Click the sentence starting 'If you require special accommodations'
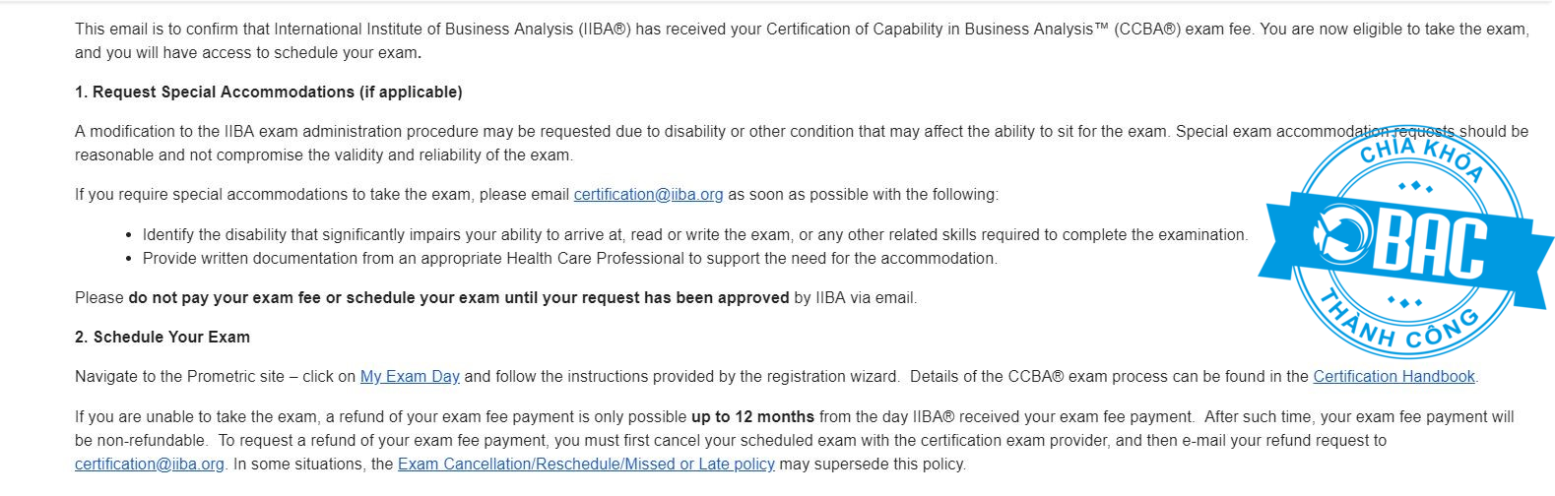This screenshot has height=496, width=1555. (537, 195)
